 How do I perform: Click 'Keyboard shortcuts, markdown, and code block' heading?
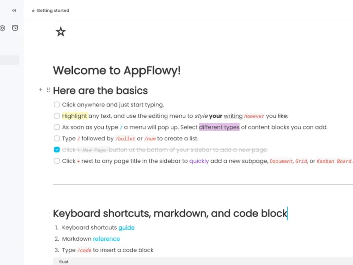point(170,213)
